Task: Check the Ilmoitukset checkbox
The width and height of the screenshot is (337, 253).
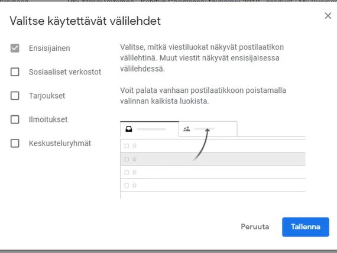Action: [x=15, y=119]
